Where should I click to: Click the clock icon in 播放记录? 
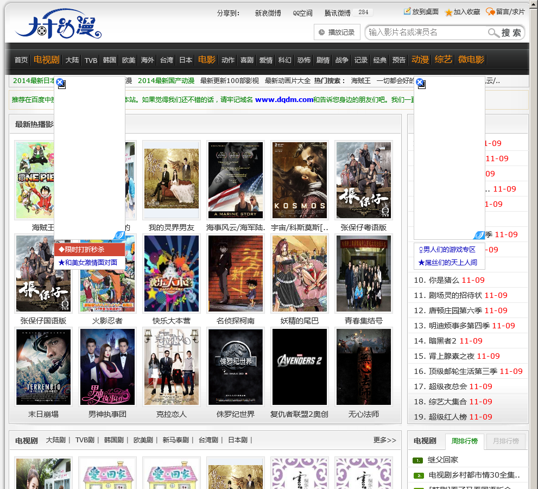[x=321, y=32]
